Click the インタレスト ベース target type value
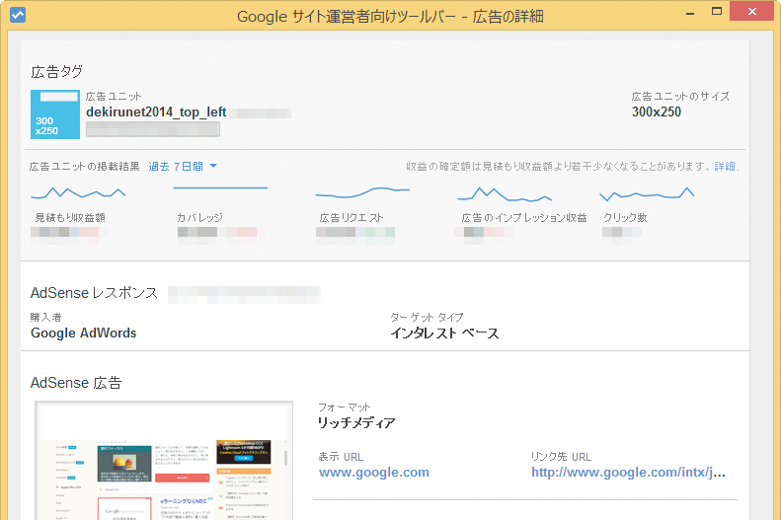 tap(444, 333)
